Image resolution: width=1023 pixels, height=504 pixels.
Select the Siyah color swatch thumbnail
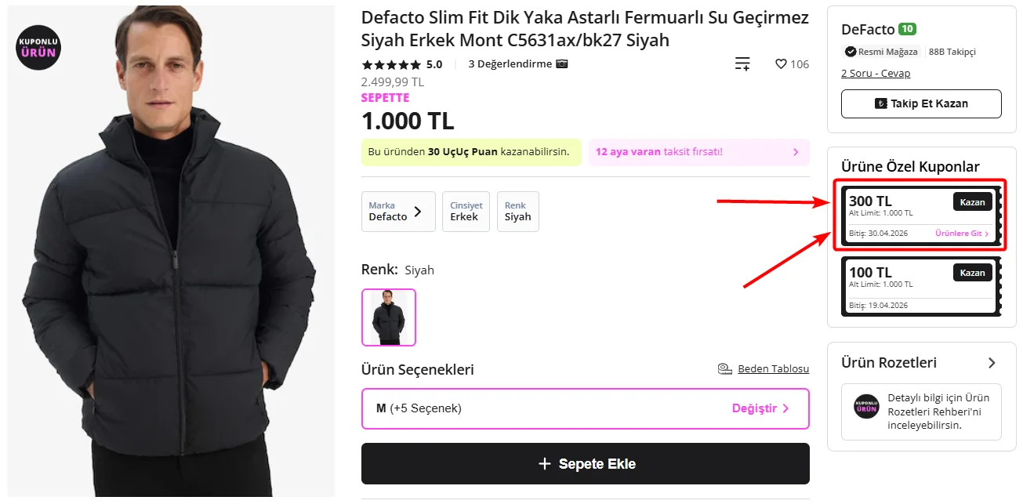point(389,317)
